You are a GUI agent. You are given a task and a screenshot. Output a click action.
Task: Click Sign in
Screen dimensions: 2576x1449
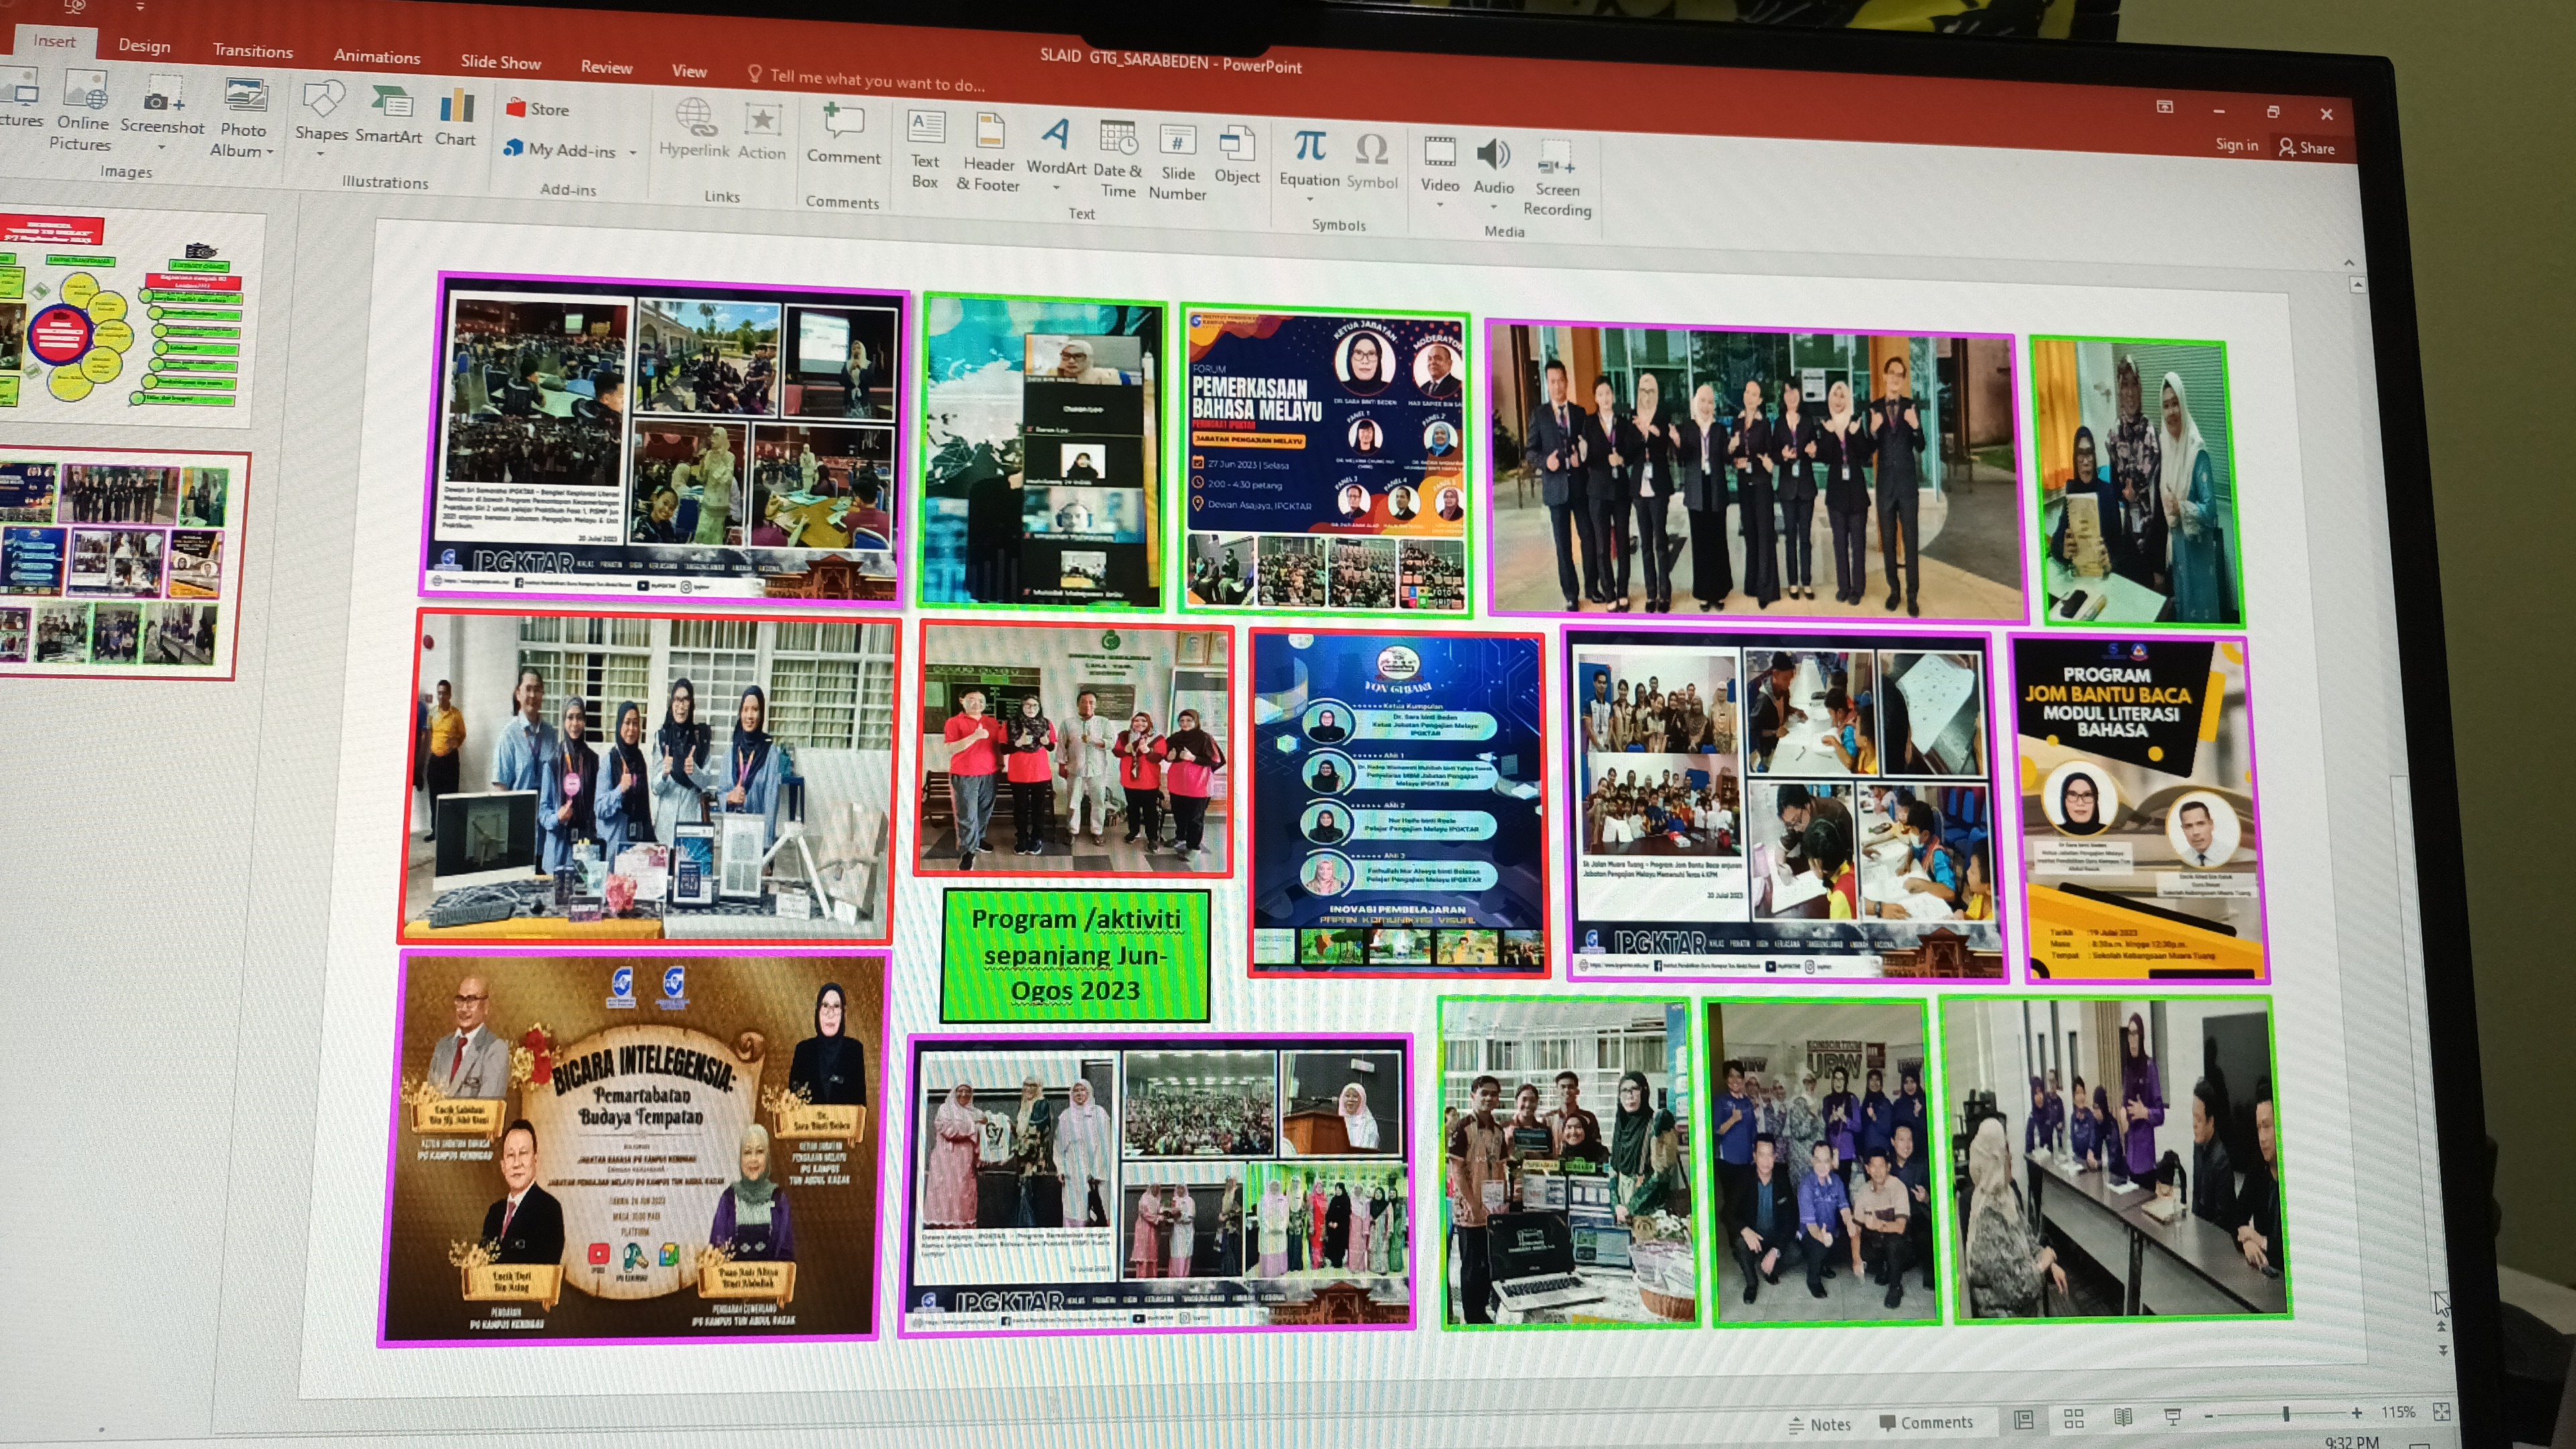point(2236,144)
